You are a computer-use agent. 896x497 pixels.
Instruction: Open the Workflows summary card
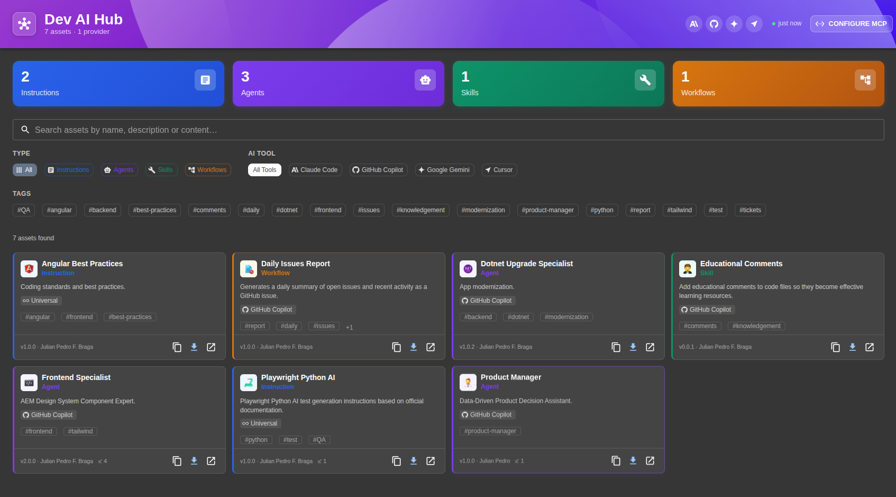coord(778,84)
